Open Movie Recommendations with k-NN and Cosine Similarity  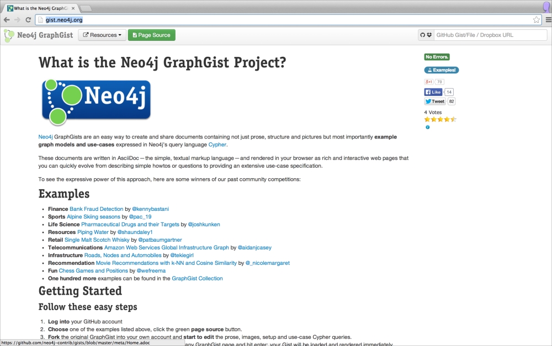coord(166,263)
